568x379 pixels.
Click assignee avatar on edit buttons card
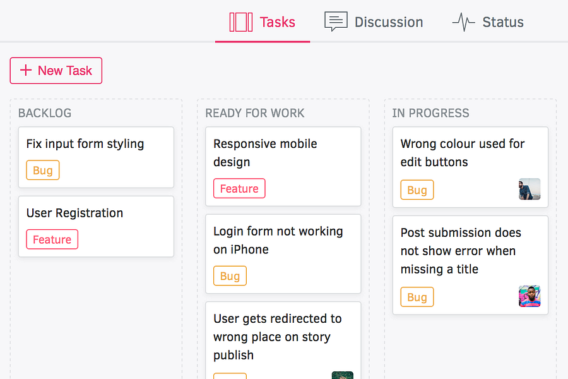coord(530,189)
